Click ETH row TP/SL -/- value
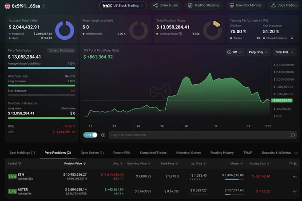This screenshot has height=201, width=302. [x=295, y=176]
